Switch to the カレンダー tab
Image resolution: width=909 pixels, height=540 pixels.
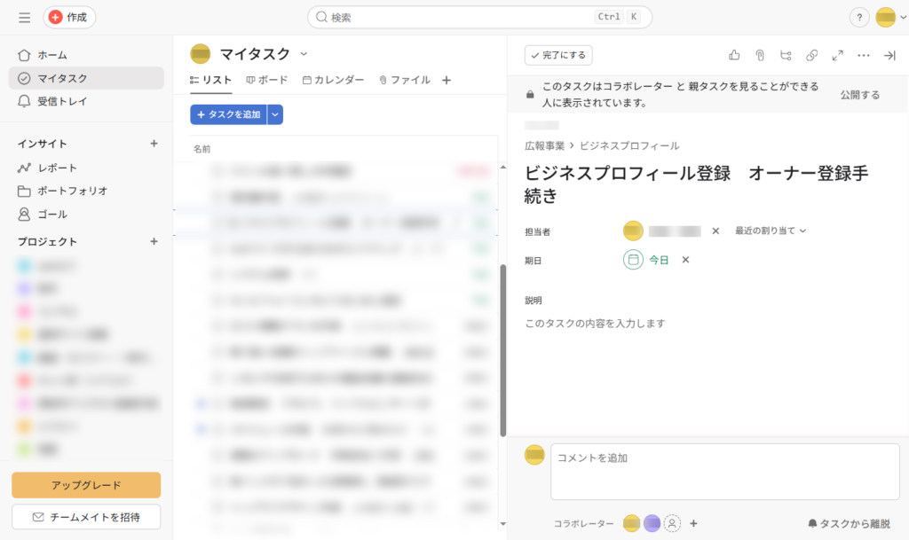tap(333, 80)
